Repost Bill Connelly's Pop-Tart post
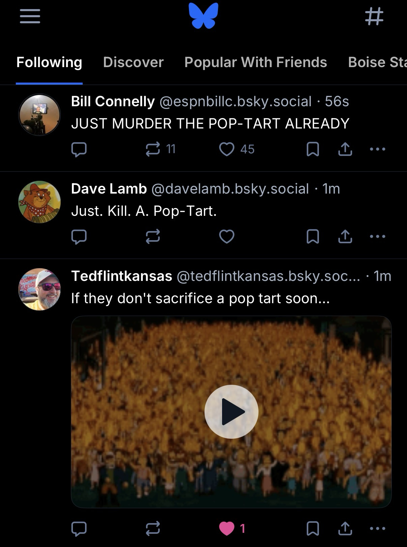 coord(153,149)
